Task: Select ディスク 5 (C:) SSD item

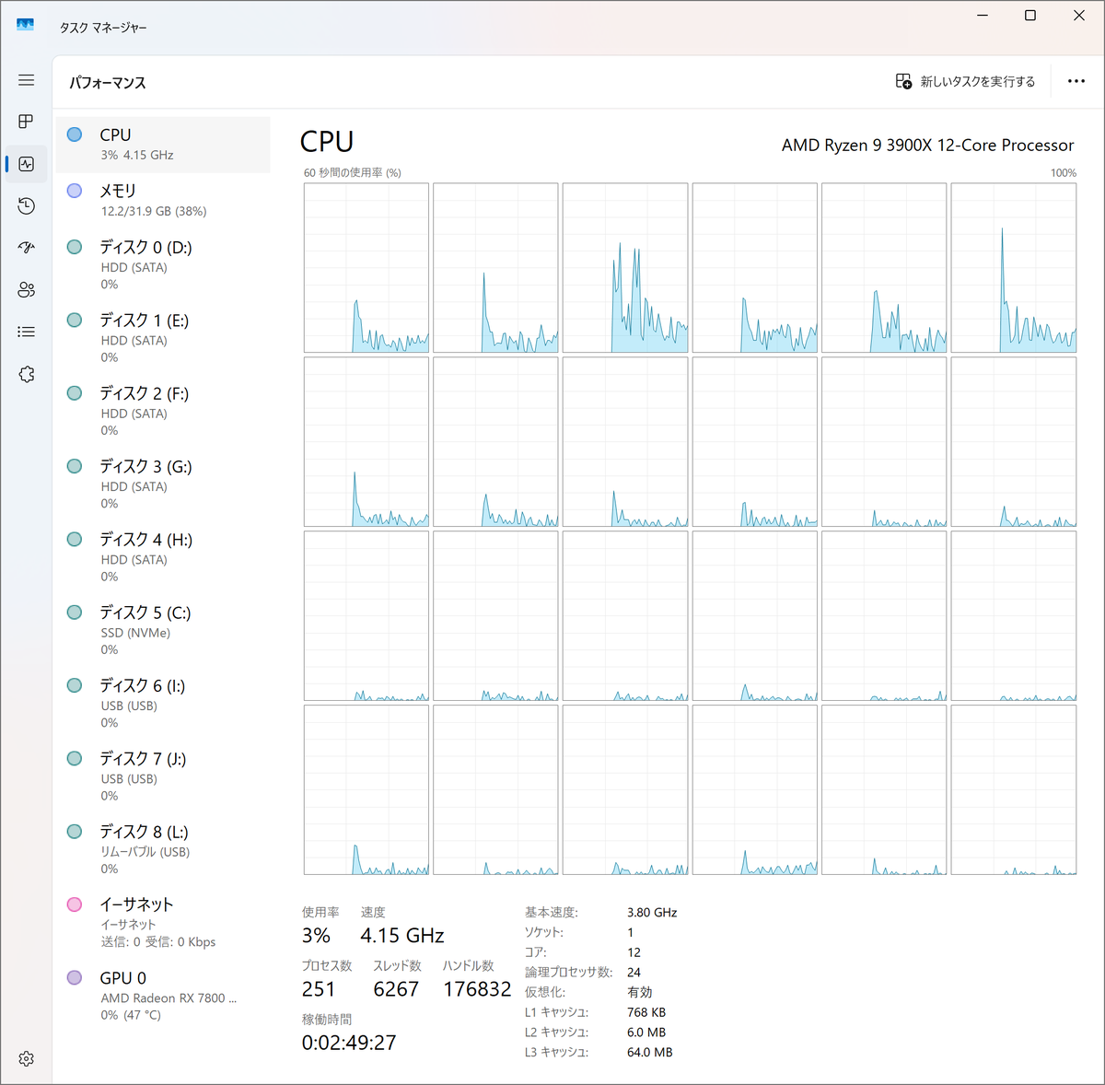Action: (x=163, y=630)
